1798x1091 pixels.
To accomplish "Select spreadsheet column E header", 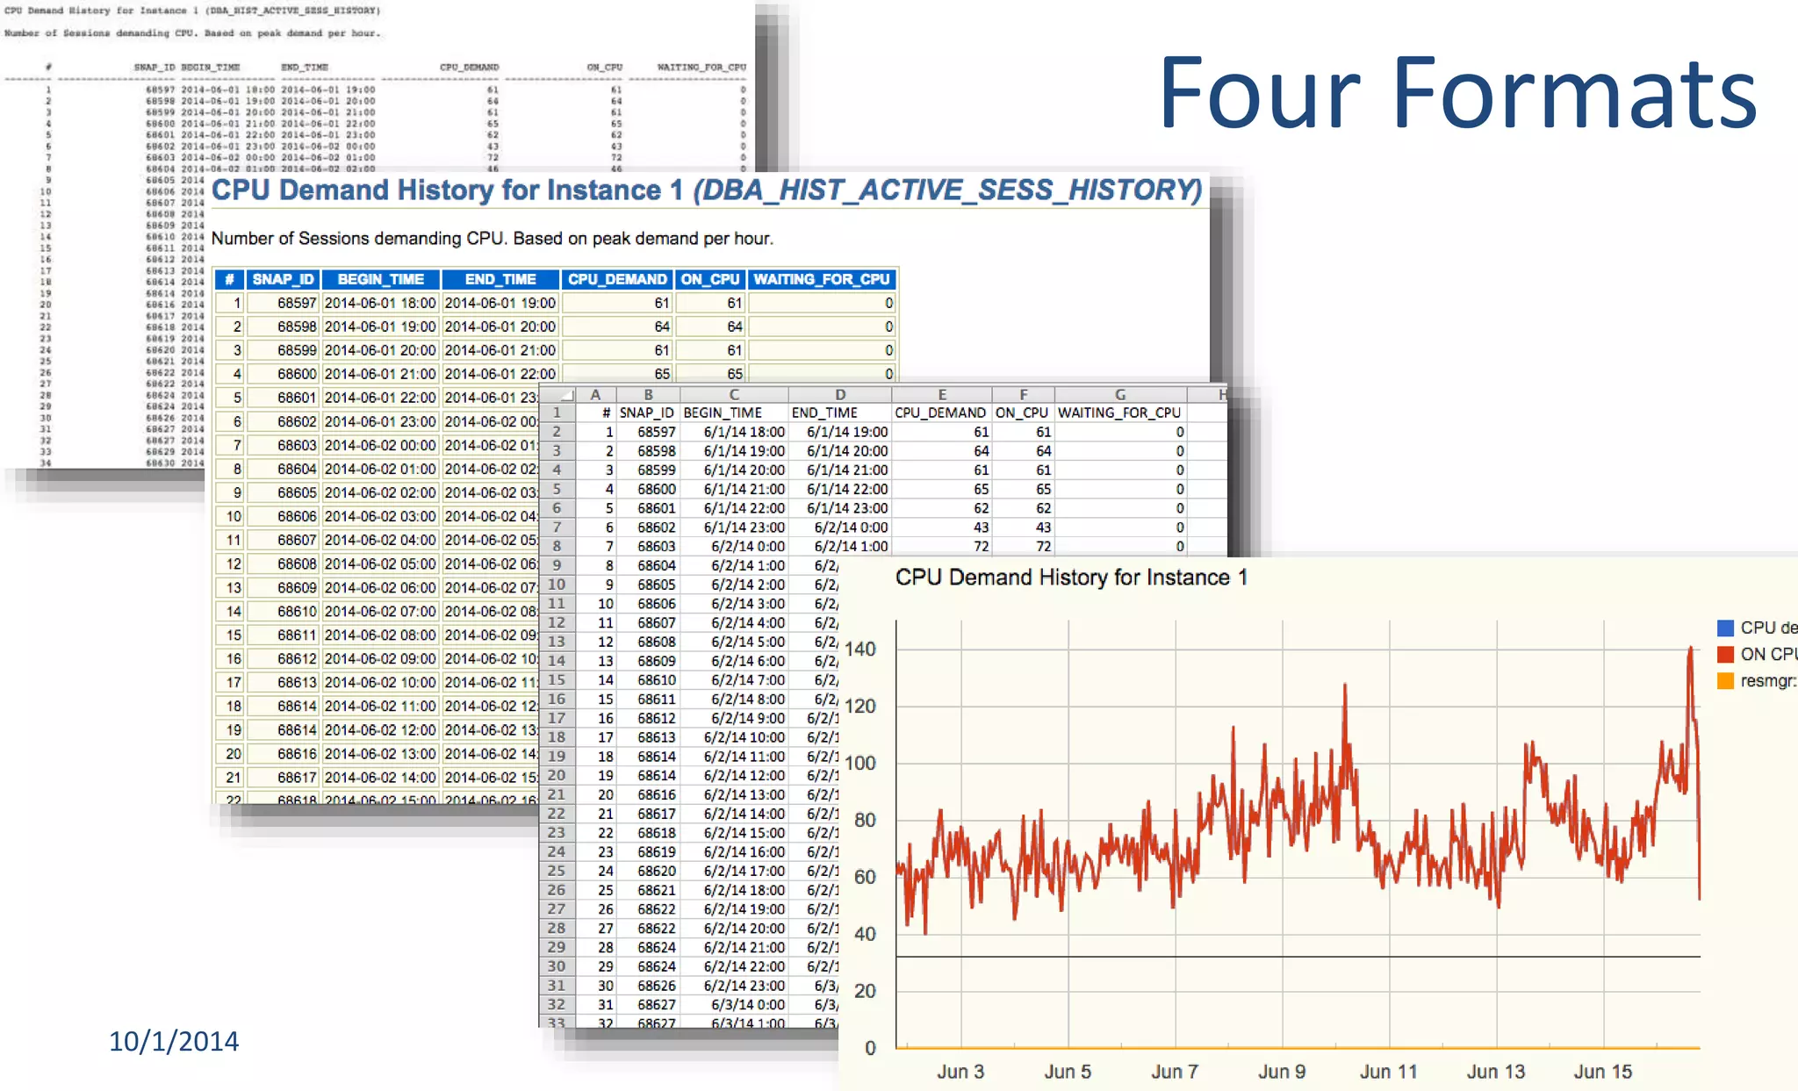I will (x=941, y=395).
